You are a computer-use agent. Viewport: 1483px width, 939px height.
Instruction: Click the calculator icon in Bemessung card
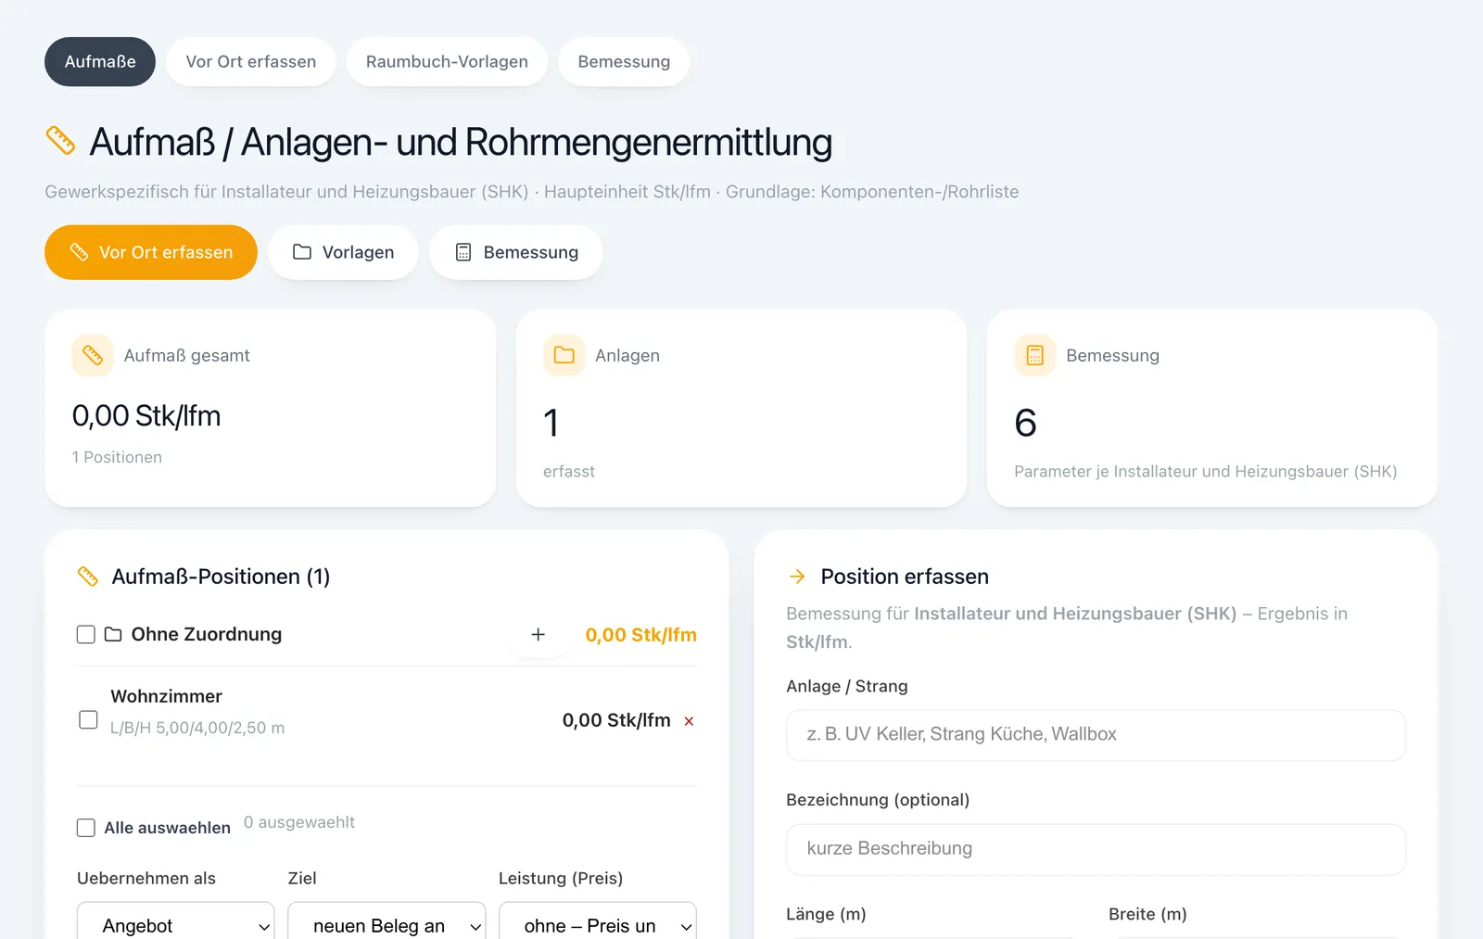[x=1034, y=355]
